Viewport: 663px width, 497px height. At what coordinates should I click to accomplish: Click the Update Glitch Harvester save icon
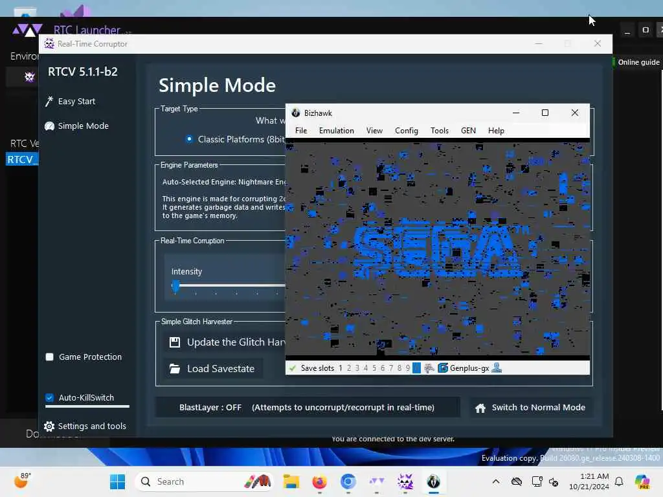click(175, 342)
